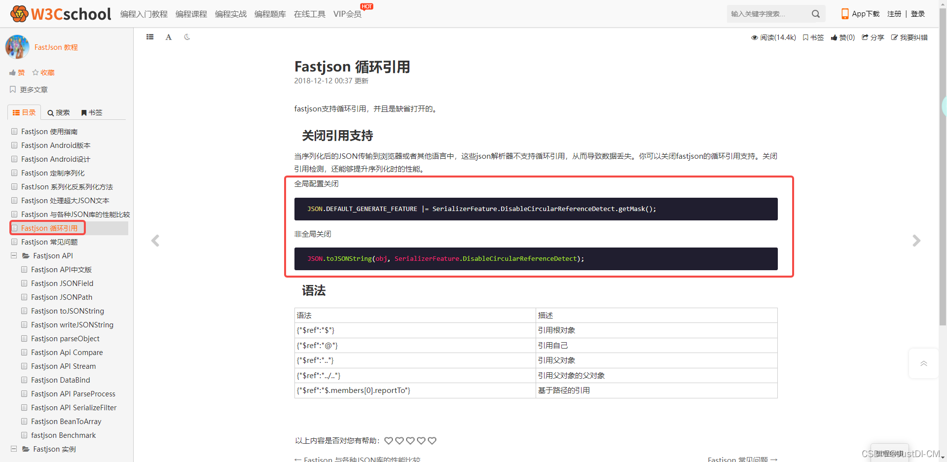Image resolution: width=947 pixels, height=462 pixels.
Task: Go to previous page with left arrow
Action: point(155,241)
